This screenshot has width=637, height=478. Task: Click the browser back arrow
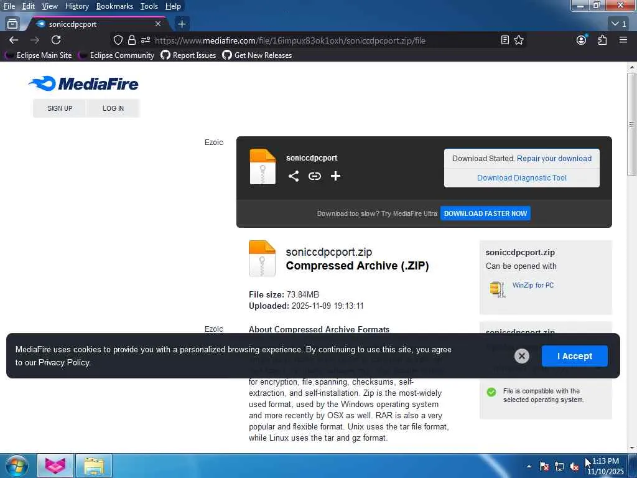click(14, 40)
